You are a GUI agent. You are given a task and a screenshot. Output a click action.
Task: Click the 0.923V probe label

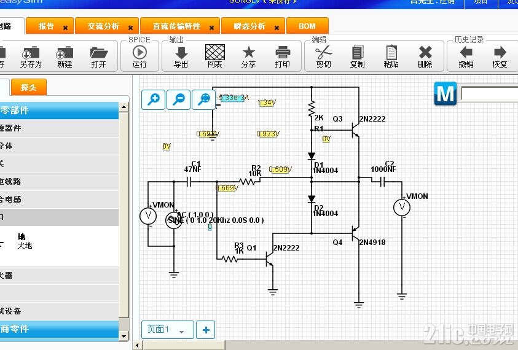268,134
